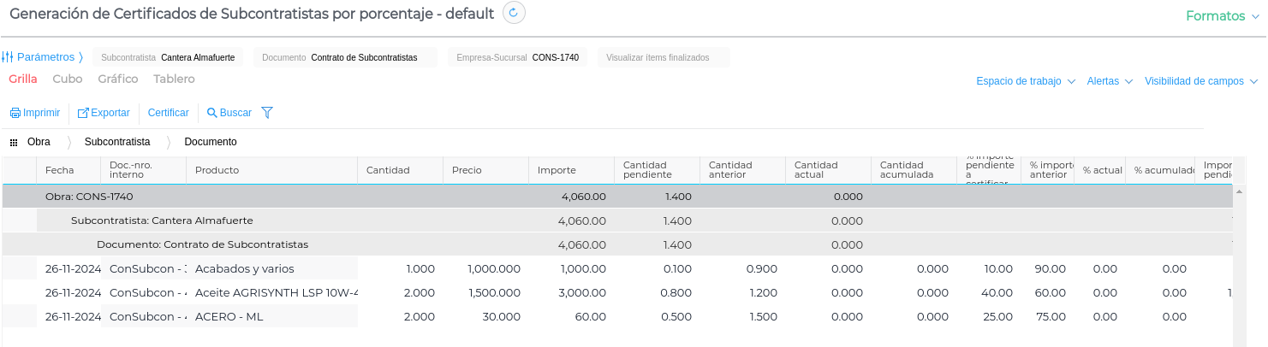Click the Buscar magnifier icon
This screenshot has width=1268, height=347.
click(212, 113)
